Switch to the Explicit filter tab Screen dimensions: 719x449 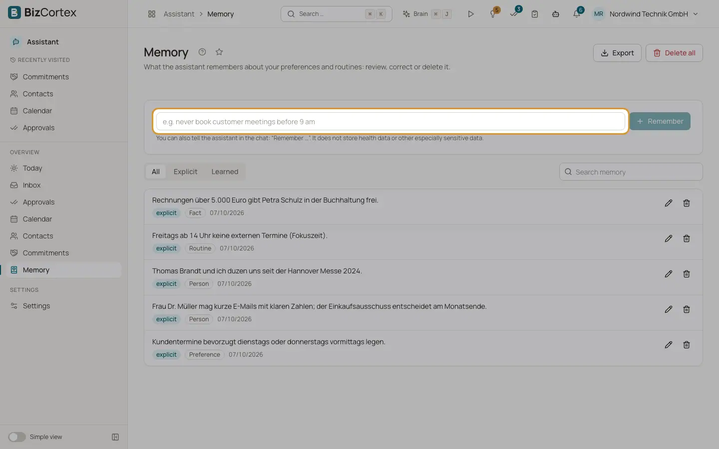coord(186,172)
